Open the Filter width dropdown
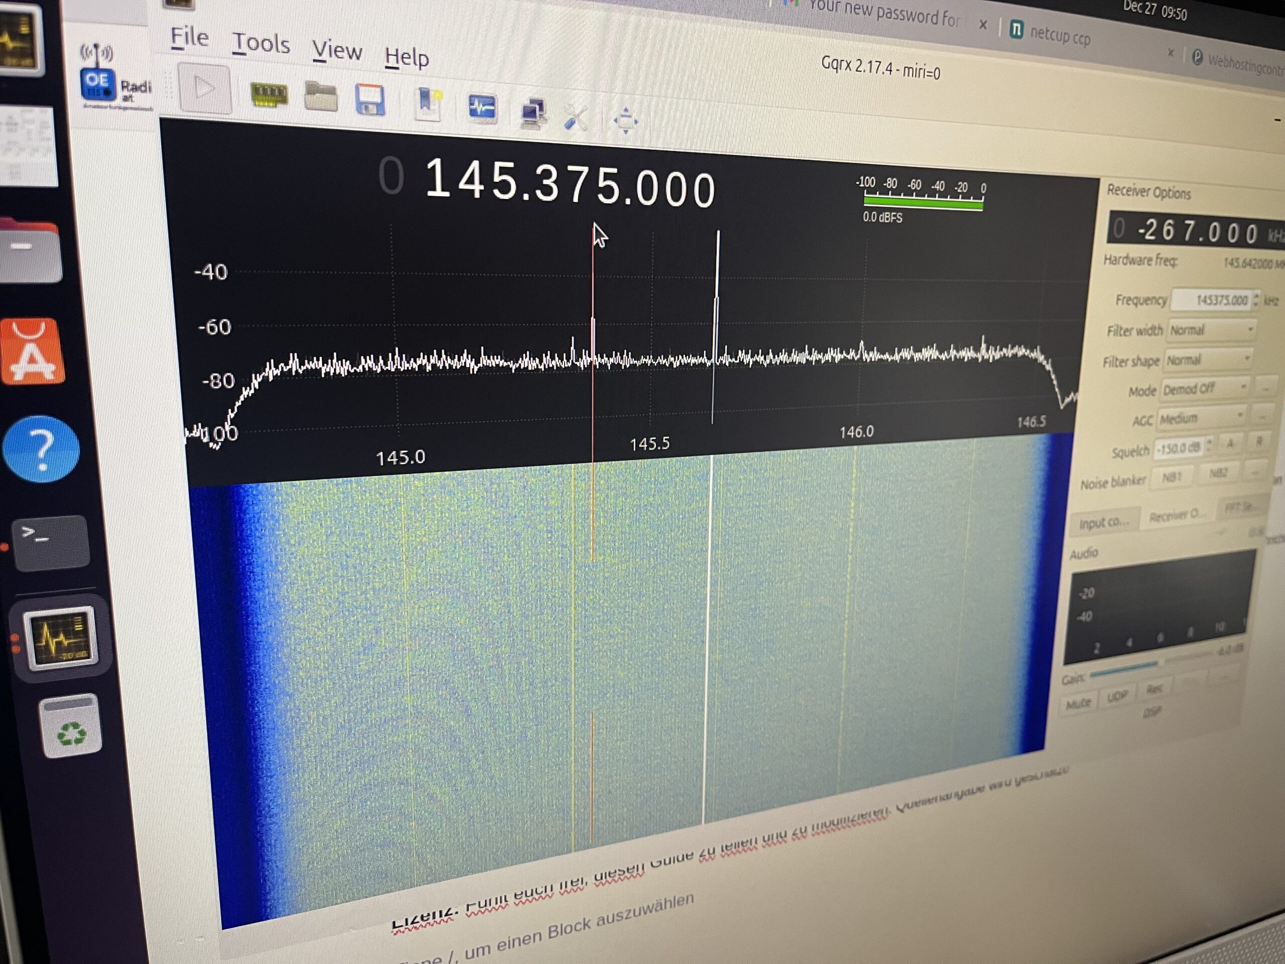The height and width of the screenshot is (964, 1285). pos(1212,330)
